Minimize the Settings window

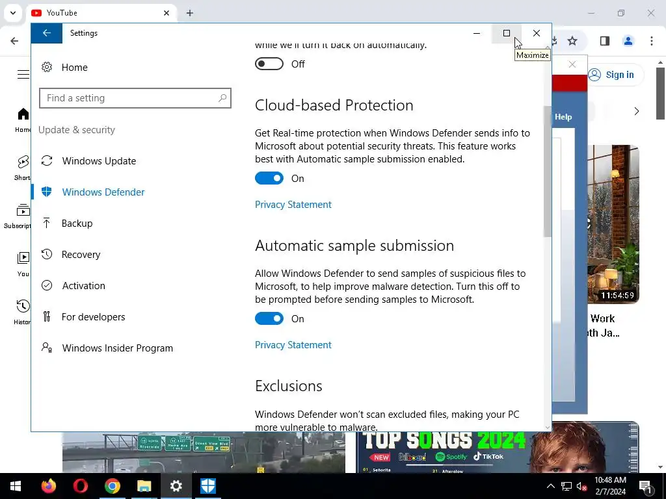477,33
